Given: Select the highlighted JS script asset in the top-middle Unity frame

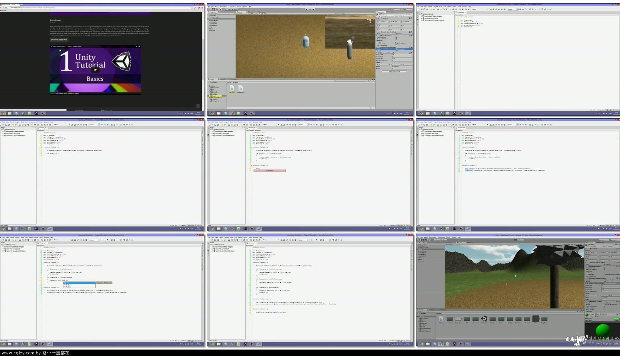Looking at the screenshot, I should coord(232,89).
